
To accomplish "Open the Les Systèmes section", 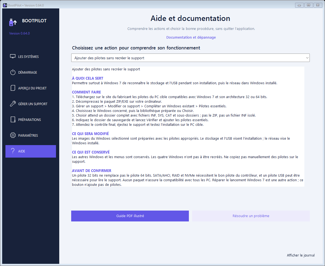I will [x=31, y=57].
